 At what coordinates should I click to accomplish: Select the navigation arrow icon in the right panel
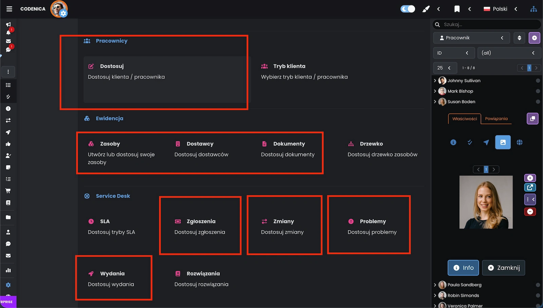tap(486, 142)
